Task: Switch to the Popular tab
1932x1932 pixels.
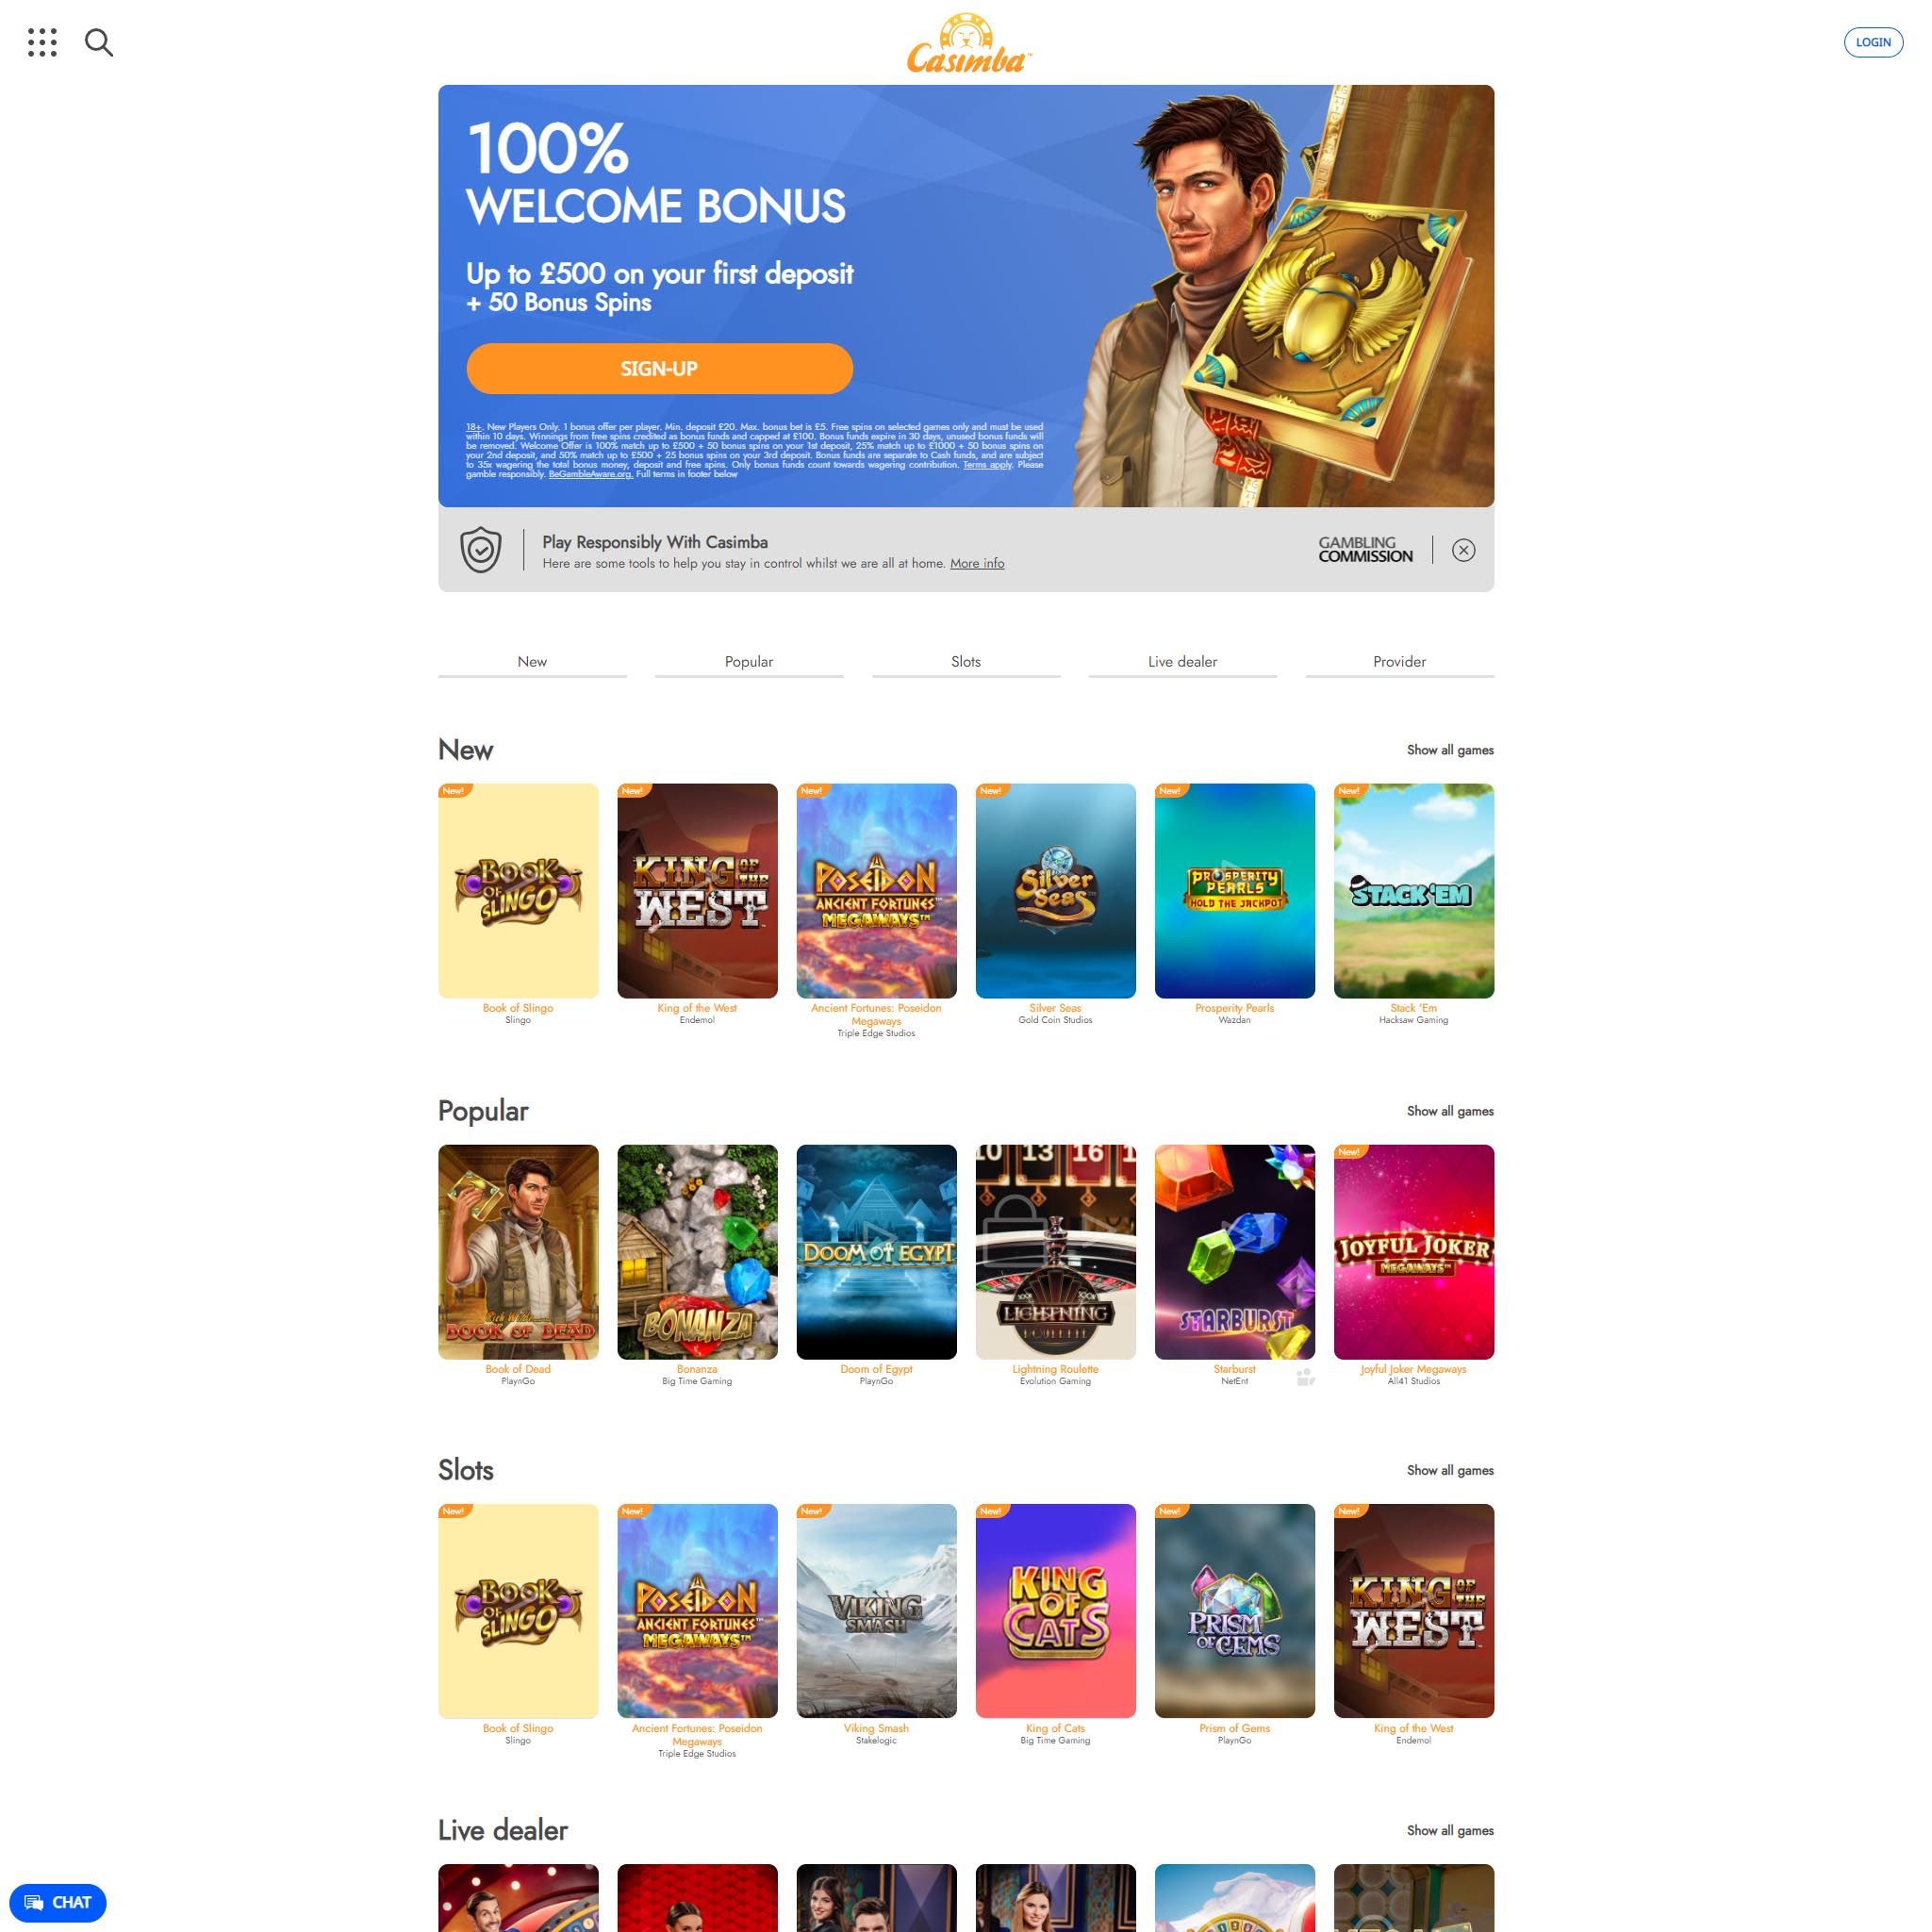Action: [x=749, y=662]
